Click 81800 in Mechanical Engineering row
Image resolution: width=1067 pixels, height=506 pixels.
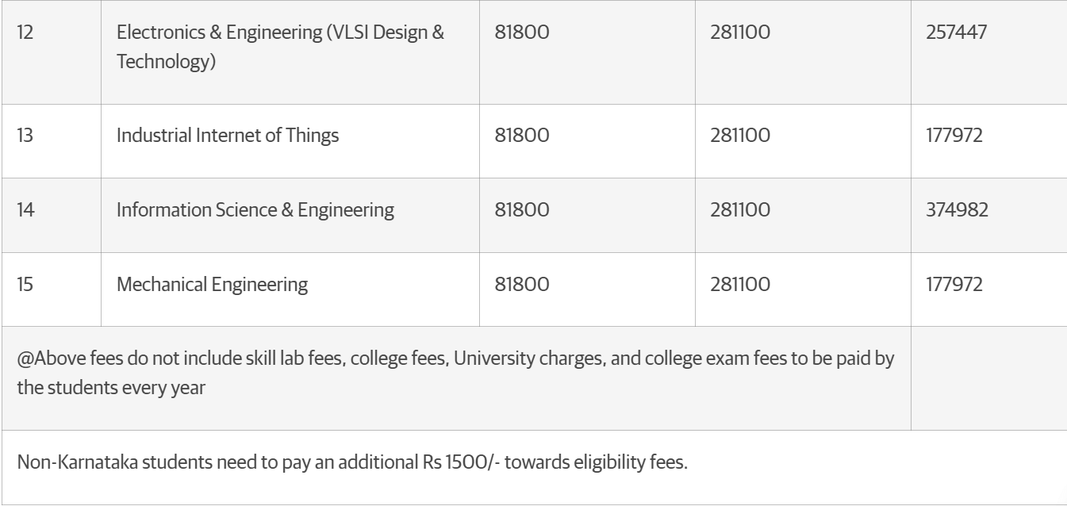coord(521,286)
